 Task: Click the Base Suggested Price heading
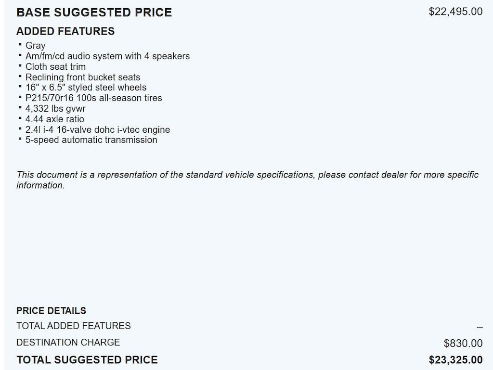coord(94,13)
